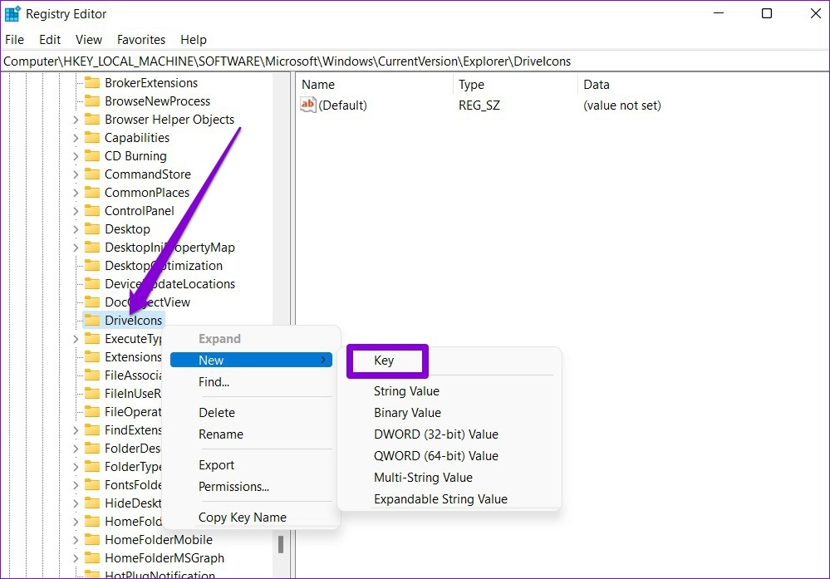Image resolution: width=830 pixels, height=579 pixels.
Task: Select Binary Value from the submenu
Action: (x=407, y=413)
